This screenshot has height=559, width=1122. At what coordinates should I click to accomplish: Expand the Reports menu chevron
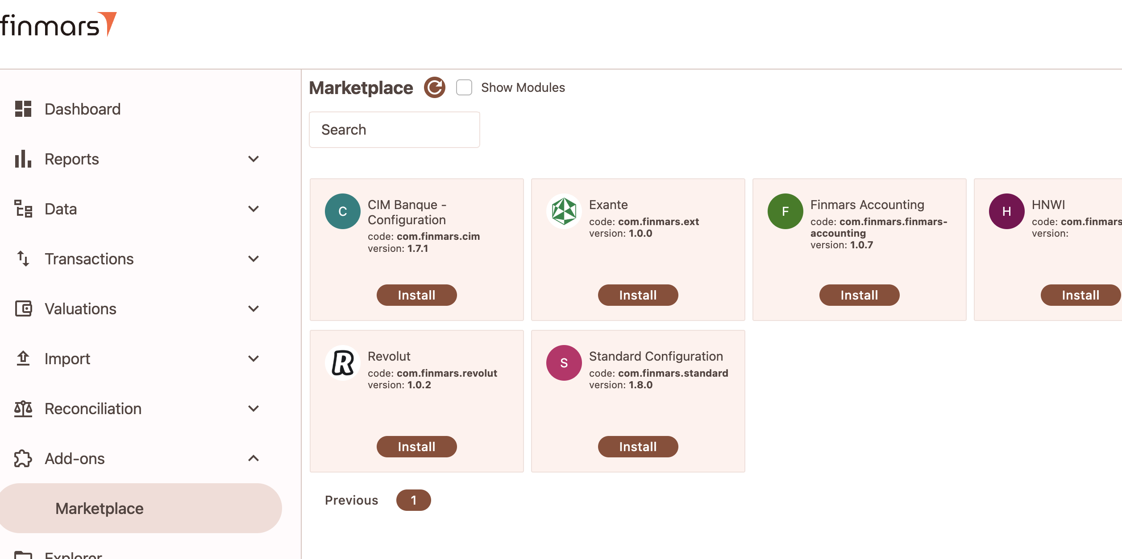tap(253, 159)
